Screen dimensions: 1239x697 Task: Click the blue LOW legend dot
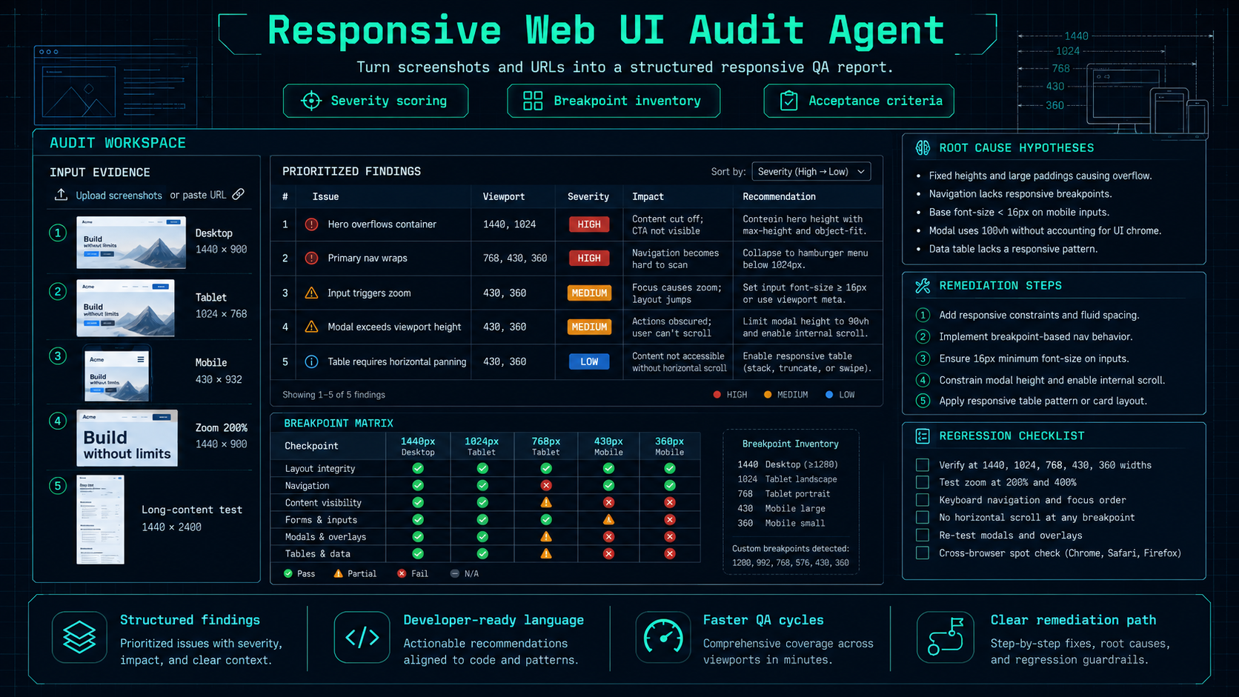(x=829, y=395)
